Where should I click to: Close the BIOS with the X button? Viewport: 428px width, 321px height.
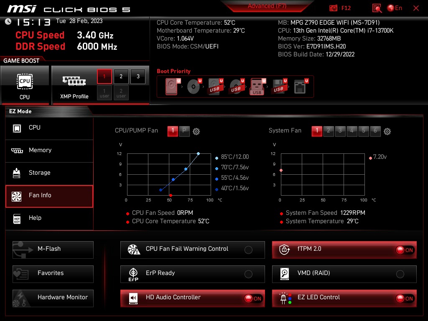[x=416, y=8]
